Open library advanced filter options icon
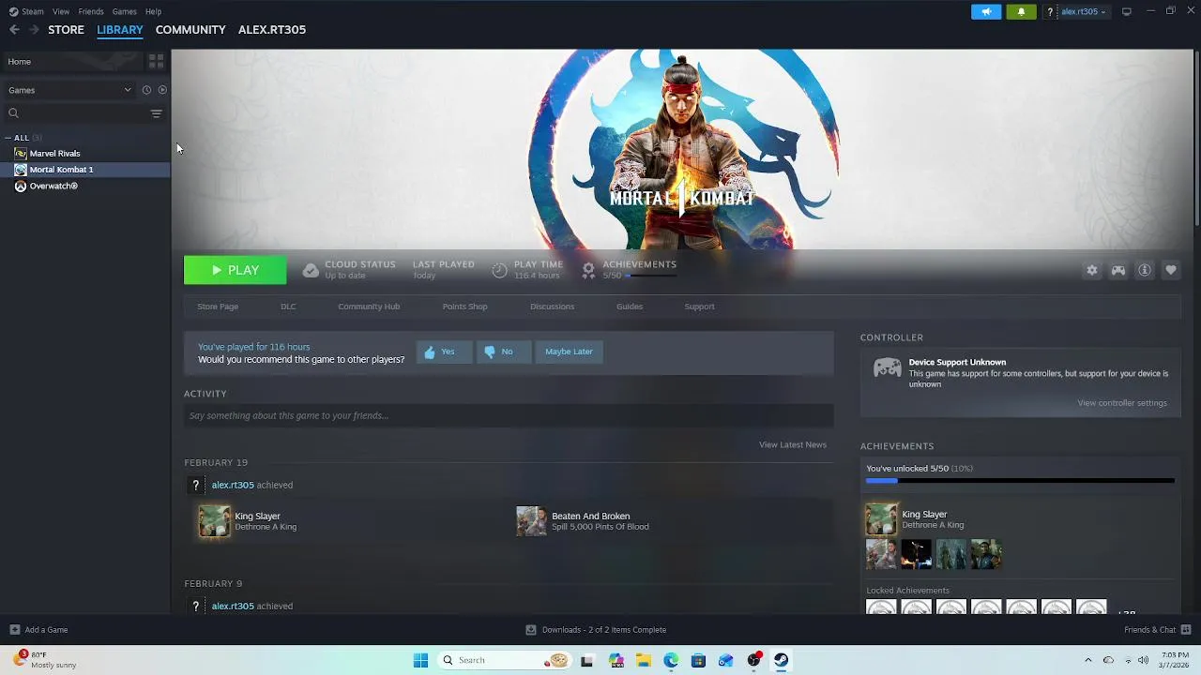Screen dimensions: 1201x675 pyautogui.click(x=156, y=113)
